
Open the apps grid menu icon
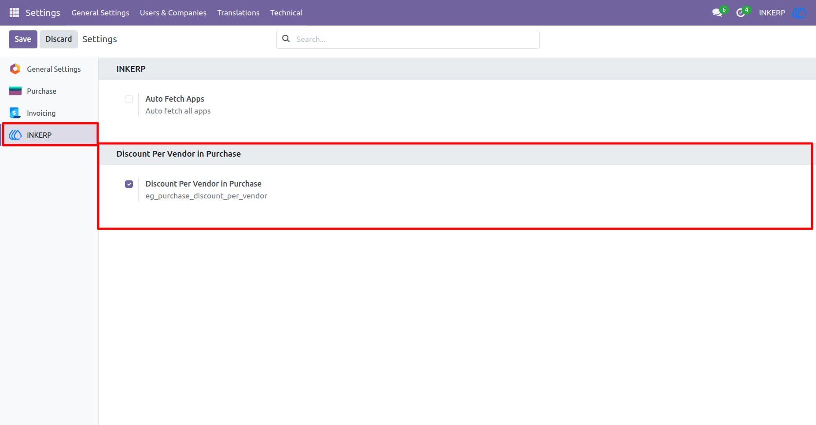tap(14, 13)
